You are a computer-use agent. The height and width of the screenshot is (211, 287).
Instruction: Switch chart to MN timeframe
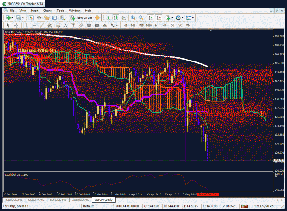coord(188,25)
